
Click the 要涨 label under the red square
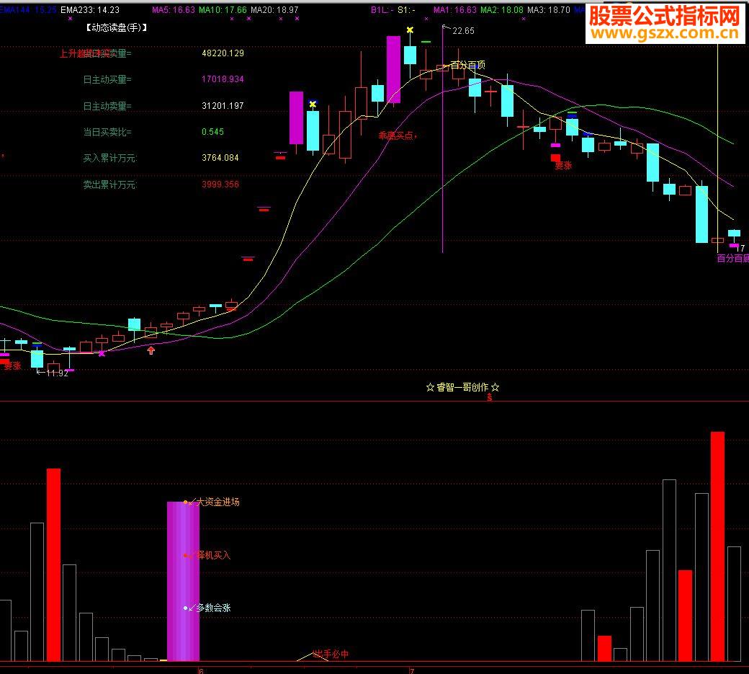pyautogui.click(x=563, y=166)
